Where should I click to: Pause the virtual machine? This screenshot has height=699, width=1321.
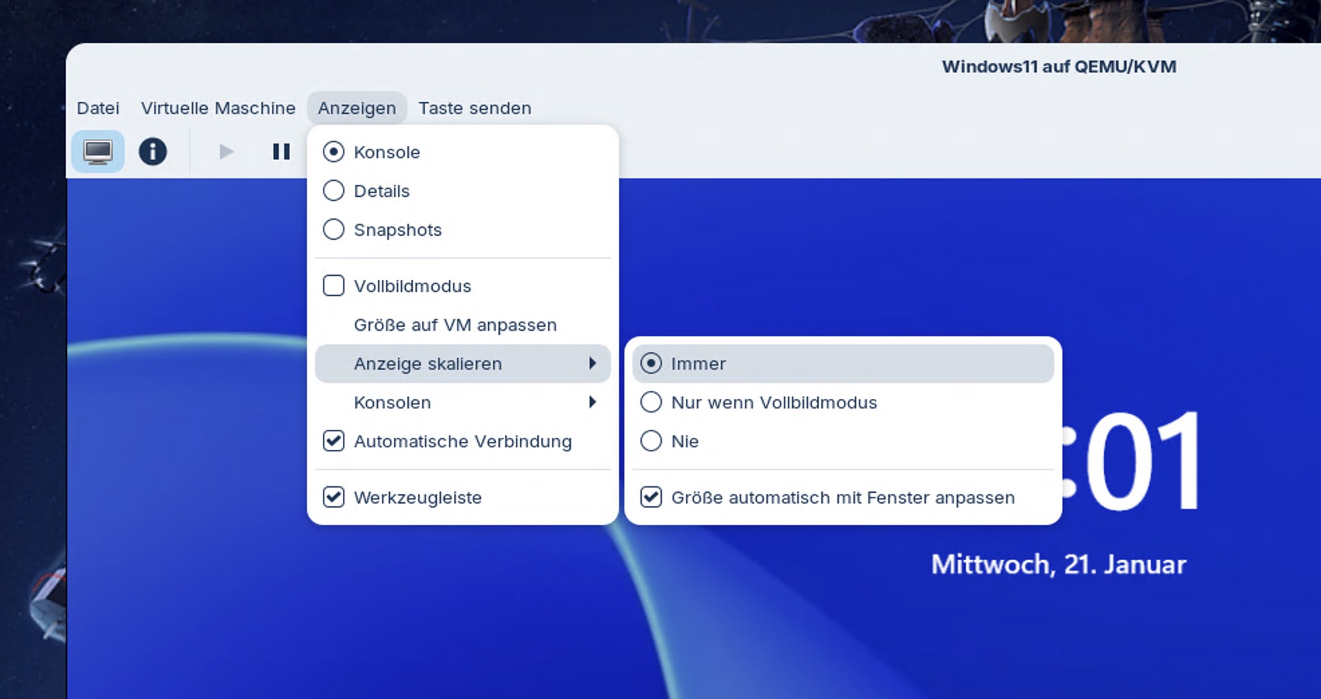point(281,152)
